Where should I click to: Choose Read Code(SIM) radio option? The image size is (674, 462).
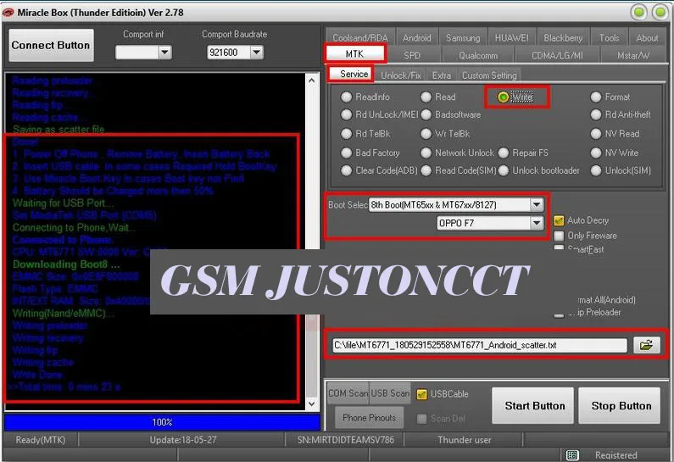(426, 170)
